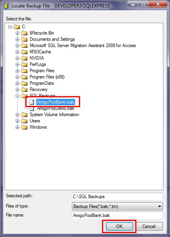Select the PerfLogs folder label

tap(38, 64)
